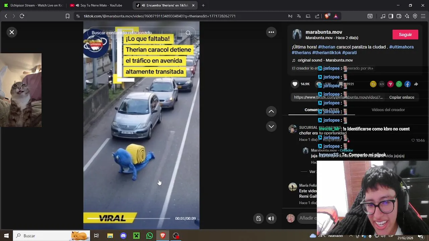429x241 pixels.
Task: Open a new browser tab
Action: 203,5
